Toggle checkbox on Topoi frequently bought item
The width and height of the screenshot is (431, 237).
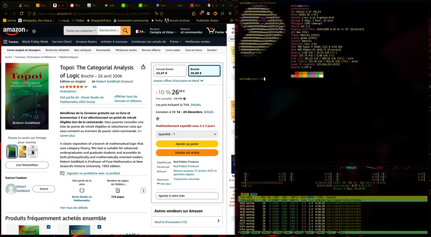pos(49,227)
